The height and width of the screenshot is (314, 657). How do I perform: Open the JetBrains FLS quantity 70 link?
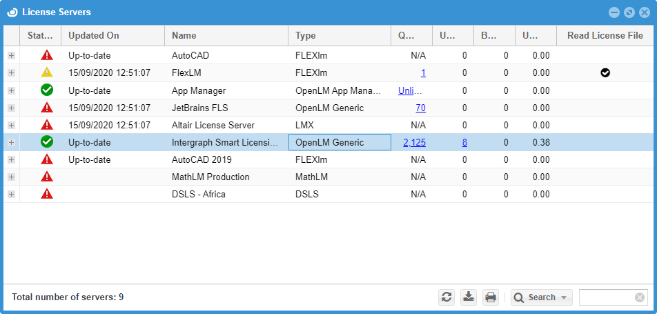coord(420,108)
